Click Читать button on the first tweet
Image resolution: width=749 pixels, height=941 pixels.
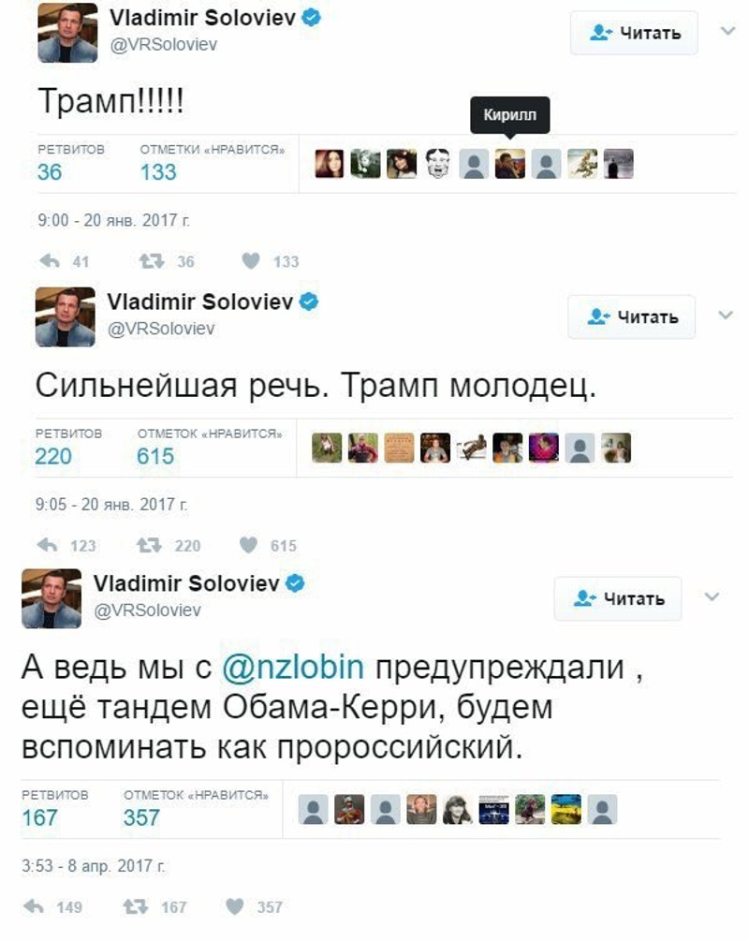634,34
